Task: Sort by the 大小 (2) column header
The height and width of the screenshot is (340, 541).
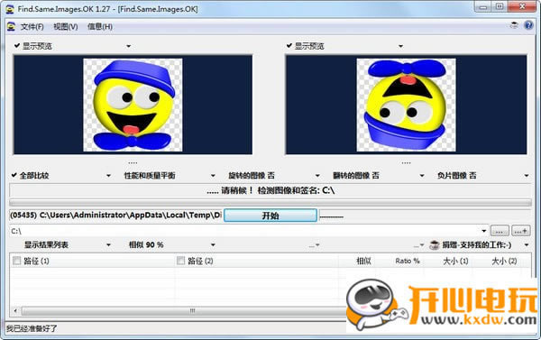Action: (504, 261)
